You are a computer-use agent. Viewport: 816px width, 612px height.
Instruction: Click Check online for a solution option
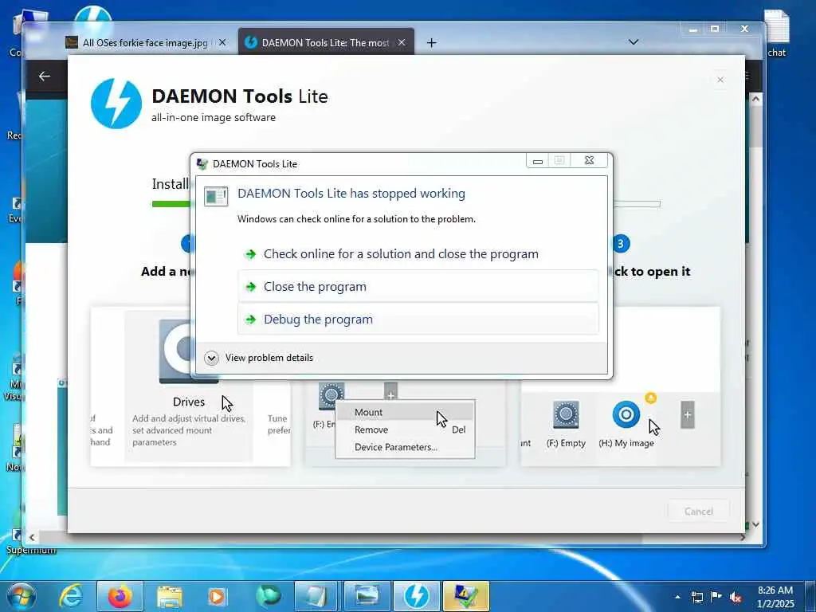[x=418, y=254]
